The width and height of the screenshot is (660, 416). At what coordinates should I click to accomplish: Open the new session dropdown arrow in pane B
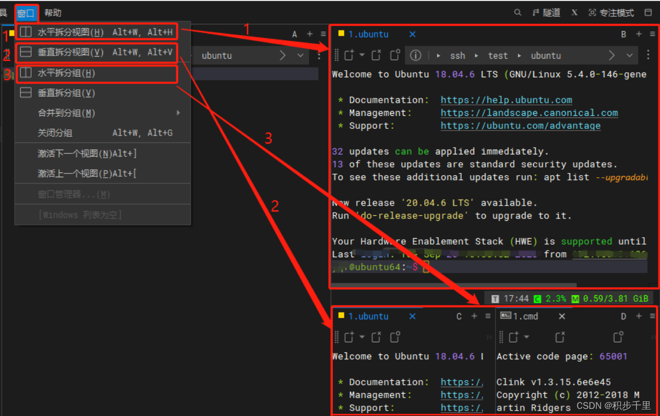362,55
